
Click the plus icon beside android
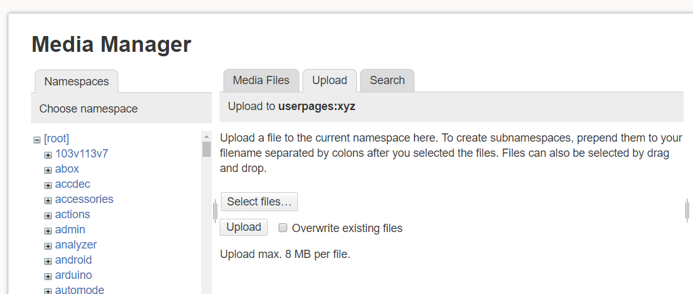48,261
